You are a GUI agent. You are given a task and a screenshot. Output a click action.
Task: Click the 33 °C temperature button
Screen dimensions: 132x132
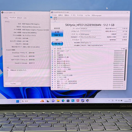[57, 44]
